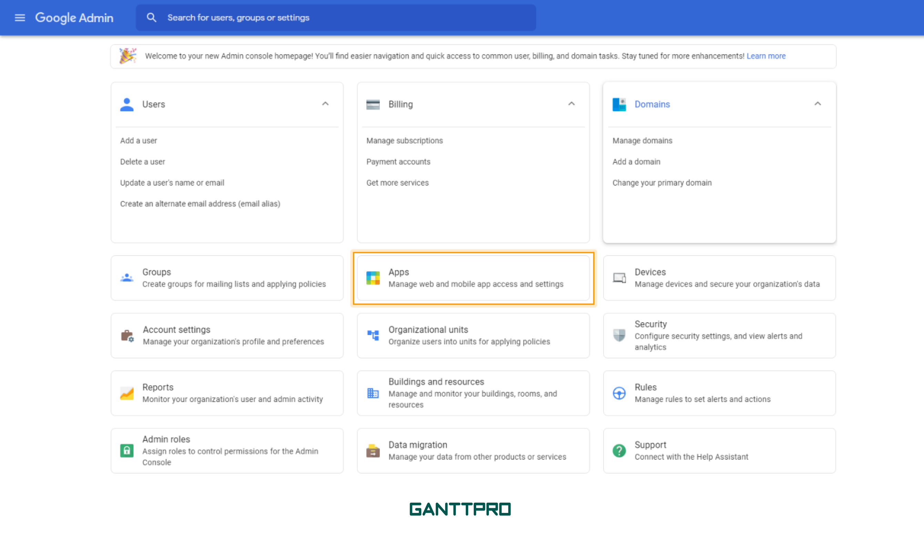Open the Domains heading link
The height and width of the screenshot is (536, 924).
tap(652, 104)
